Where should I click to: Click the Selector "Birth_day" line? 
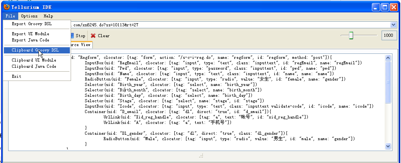pyautogui.click(x=168, y=95)
